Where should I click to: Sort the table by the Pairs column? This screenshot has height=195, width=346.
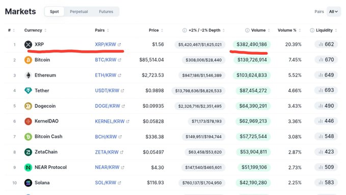click(x=102, y=30)
